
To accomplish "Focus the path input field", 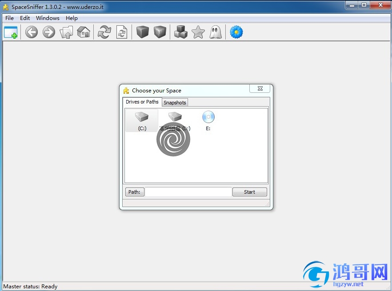I will coord(188,192).
